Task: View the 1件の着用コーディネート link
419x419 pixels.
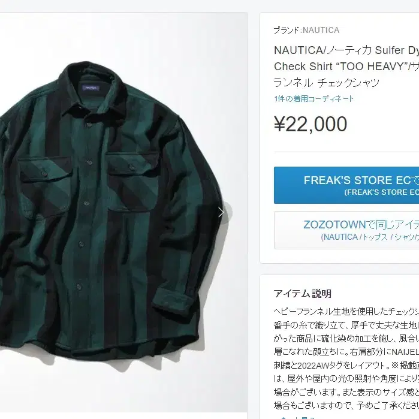Action: pos(314,98)
